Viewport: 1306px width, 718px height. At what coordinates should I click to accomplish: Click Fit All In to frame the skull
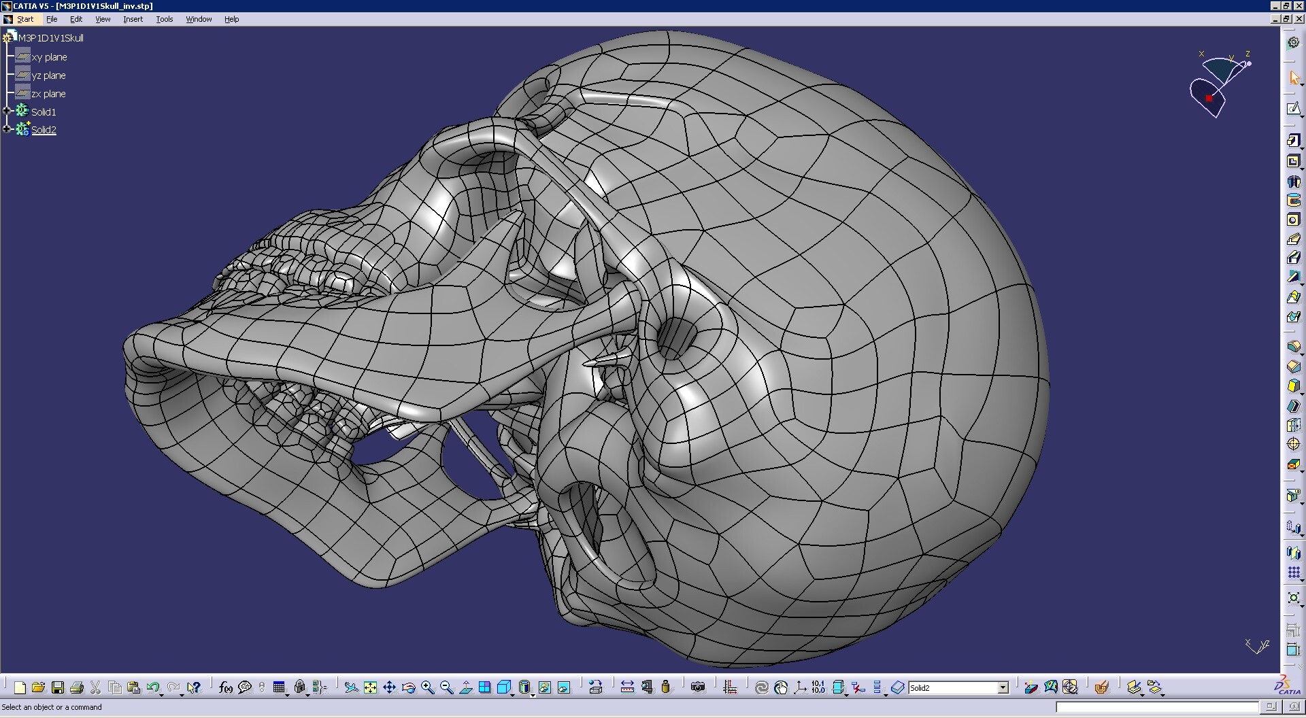(370, 687)
